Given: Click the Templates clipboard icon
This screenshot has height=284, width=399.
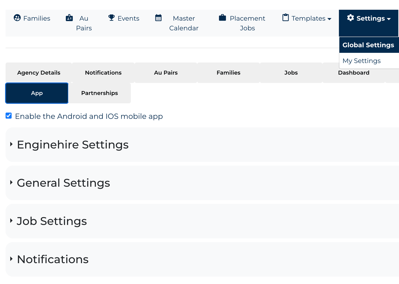Looking at the screenshot, I should [x=285, y=17].
